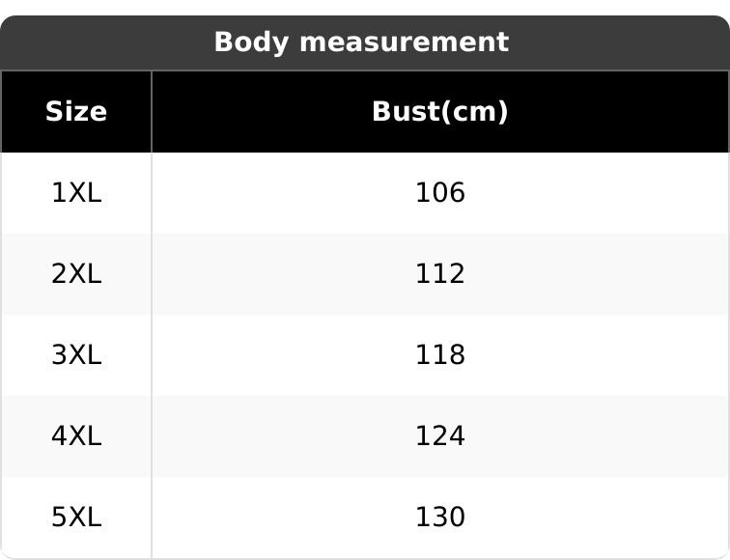Image resolution: width=730 pixels, height=560 pixels.
Task: Select the 3XL size cell
Action: pos(76,355)
